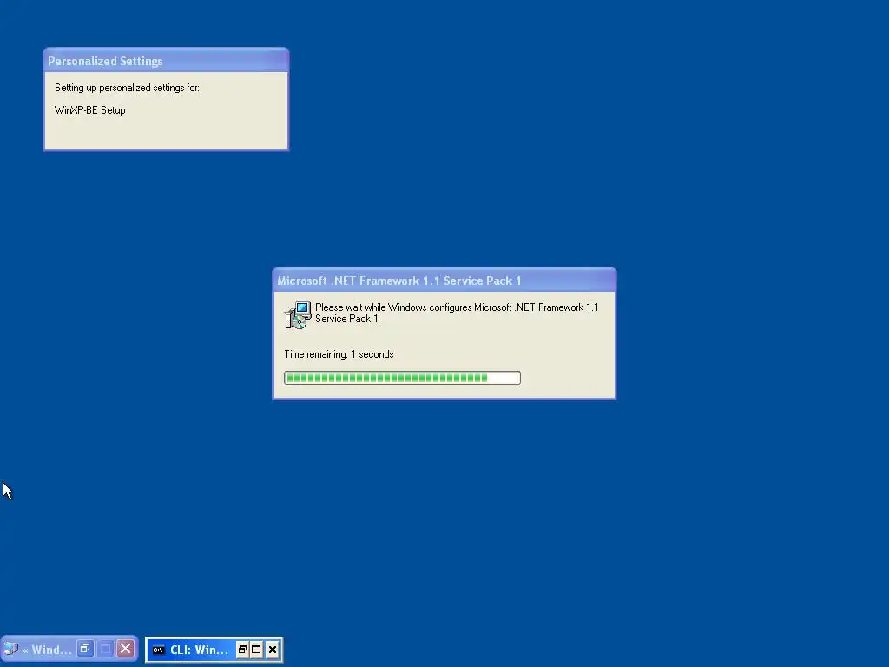889x667 pixels.
Task: Restore the minimized 'Wind...' window
Action: [85, 649]
